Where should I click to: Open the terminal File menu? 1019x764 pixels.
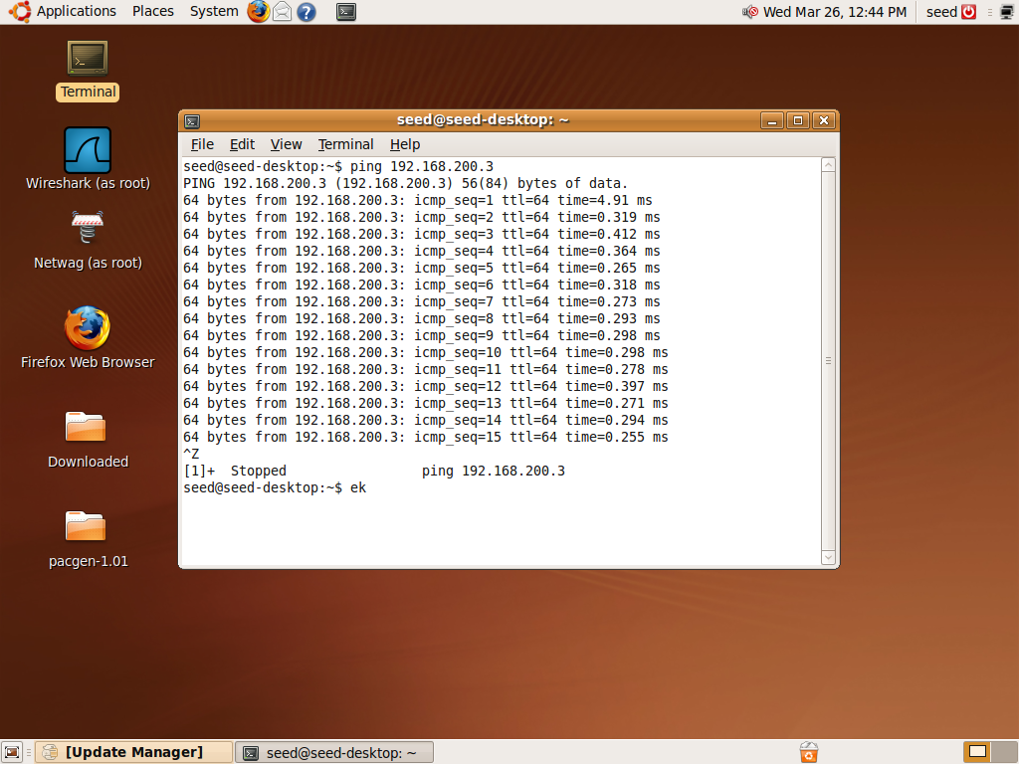(202, 144)
